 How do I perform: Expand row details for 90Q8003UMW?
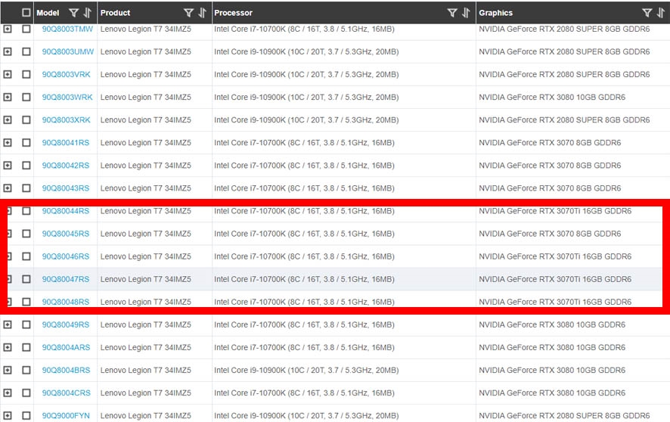pos(8,51)
